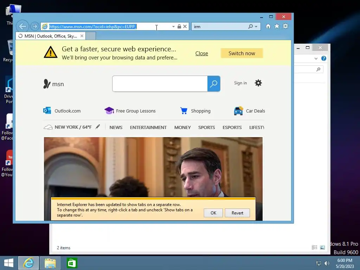Open the IE Home page icon
360x270 pixels.
click(x=268, y=26)
